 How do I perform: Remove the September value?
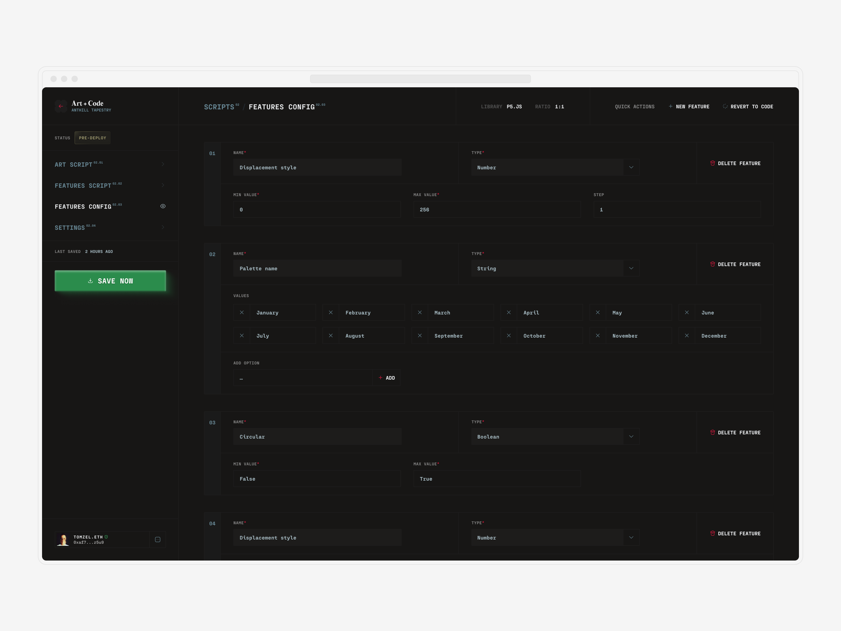420,335
